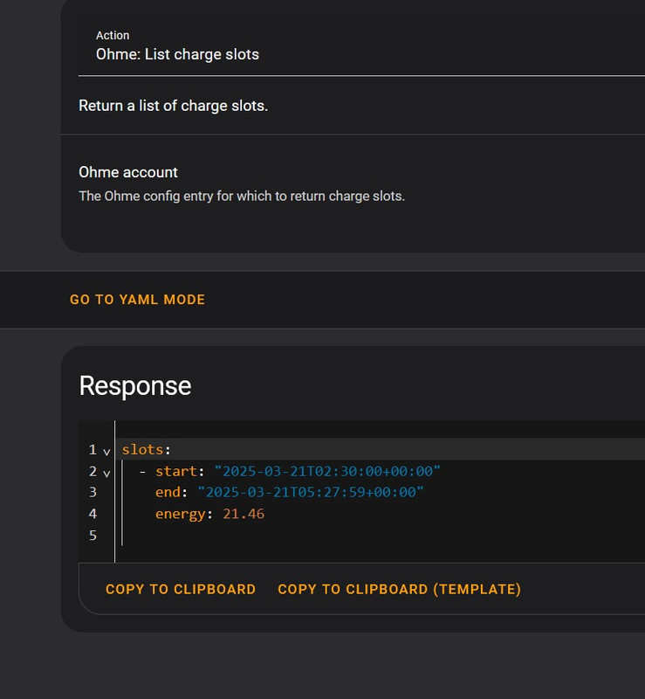645x699 pixels.
Task: Click line number 5 in response editor
Action: point(93,535)
